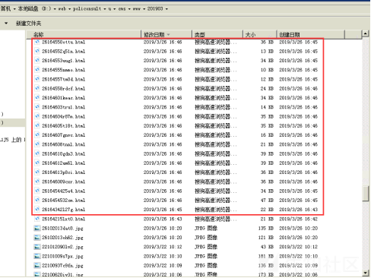Select the icon for 26164342127g.html
This screenshot has width=371, height=278.
point(37,210)
